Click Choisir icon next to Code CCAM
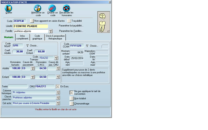The width and height of the screenshot is (208, 130). click(x=87, y=45)
